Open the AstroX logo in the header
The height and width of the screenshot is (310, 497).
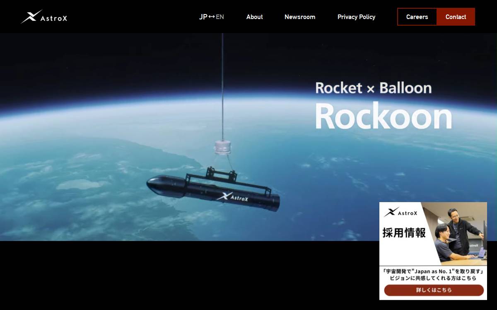(x=44, y=17)
